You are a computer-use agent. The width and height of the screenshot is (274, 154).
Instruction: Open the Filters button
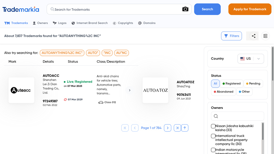232,36
